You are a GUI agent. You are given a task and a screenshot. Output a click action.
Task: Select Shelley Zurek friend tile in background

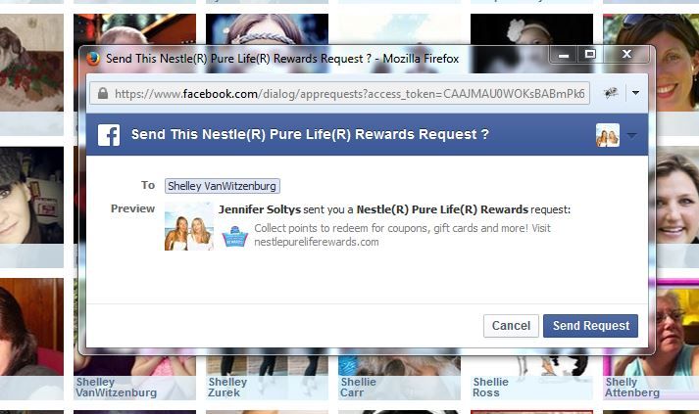tap(267, 377)
